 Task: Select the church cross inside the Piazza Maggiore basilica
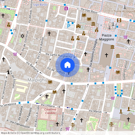pos(106,55)
